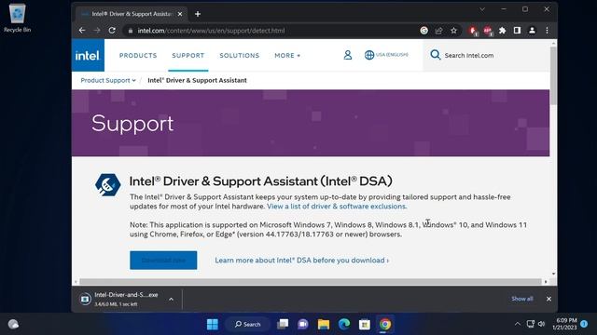Viewport: 597px width, 335px height.
Task: Open the Chat app on taskbar
Action: (302, 324)
